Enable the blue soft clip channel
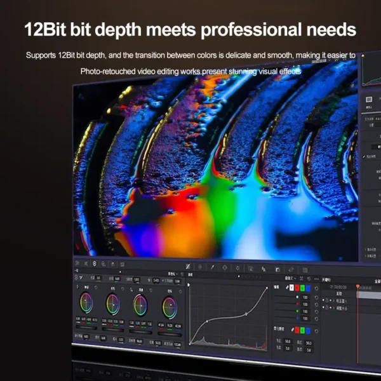Screen dimensions: 381x381 [308, 330]
